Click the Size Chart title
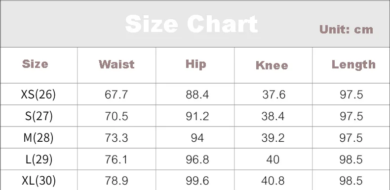 [x=191, y=24]
